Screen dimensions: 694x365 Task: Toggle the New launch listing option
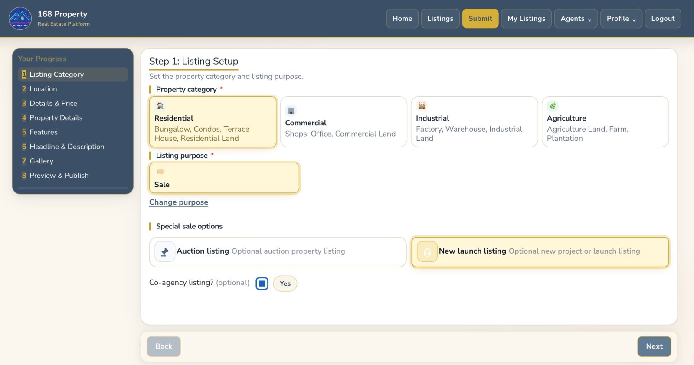pyautogui.click(x=540, y=252)
